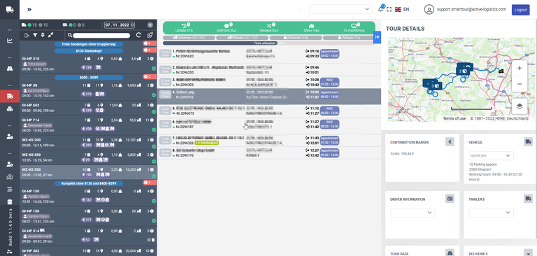Click red plus badge beside 8130 Biedenkopf

click(x=150, y=50)
